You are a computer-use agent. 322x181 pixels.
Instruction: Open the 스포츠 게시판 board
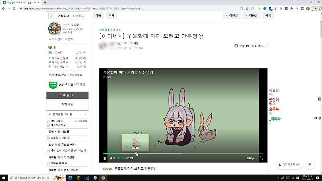(x=58, y=138)
